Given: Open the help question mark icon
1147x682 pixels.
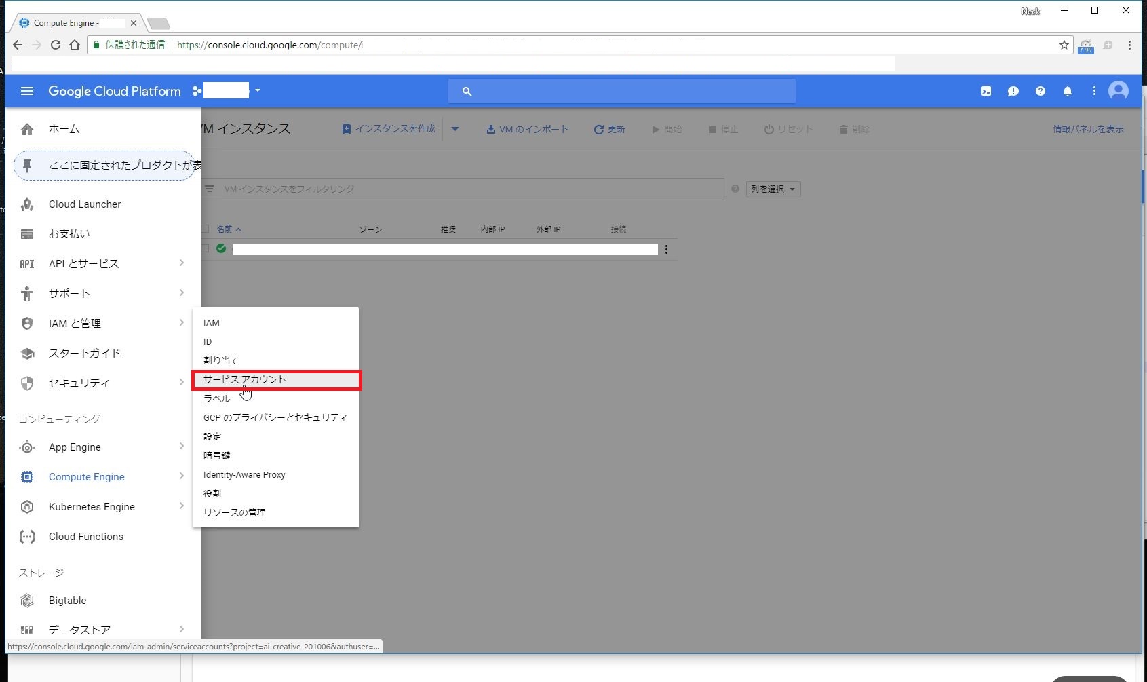Looking at the screenshot, I should click(x=1041, y=91).
